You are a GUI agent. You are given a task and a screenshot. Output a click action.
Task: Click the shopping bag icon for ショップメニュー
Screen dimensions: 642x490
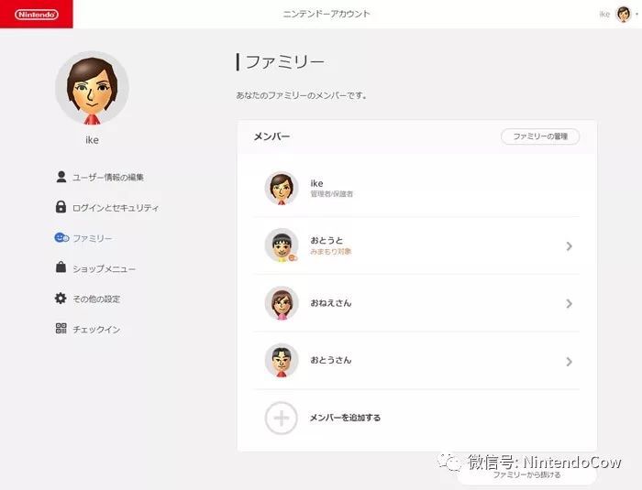click(x=61, y=267)
